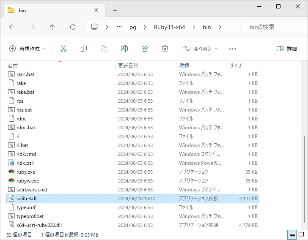
Task: Select the ridk.ps1 PowerShell file icon
Action: tap(11, 163)
